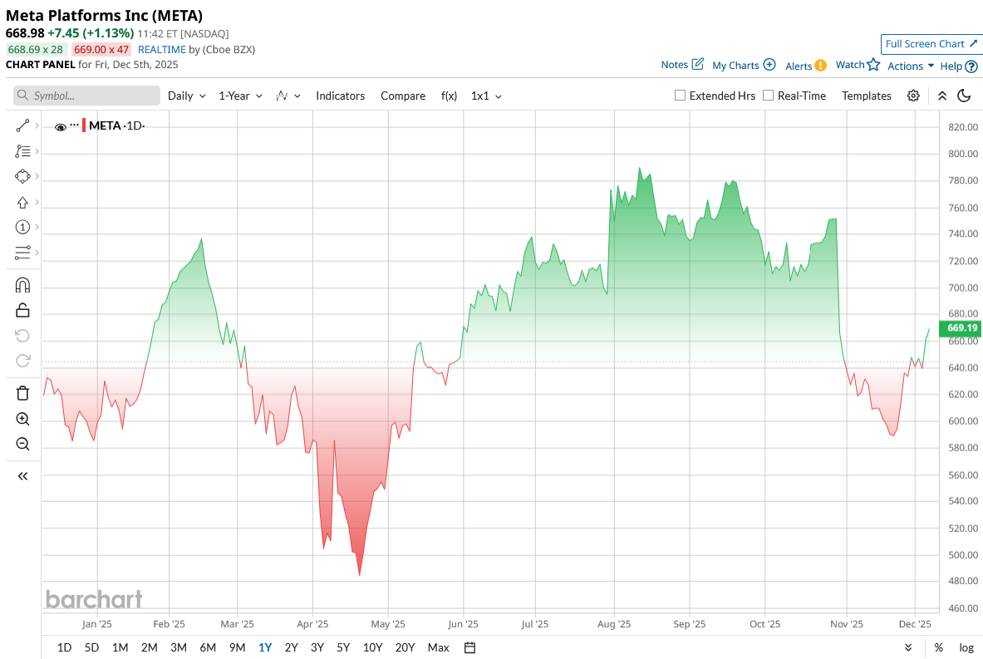Image resolution: width=983 pixels, height=659 pixels.
Task: Click the red META series color marker
Action: pyautogui.click(x=83, y=126)
